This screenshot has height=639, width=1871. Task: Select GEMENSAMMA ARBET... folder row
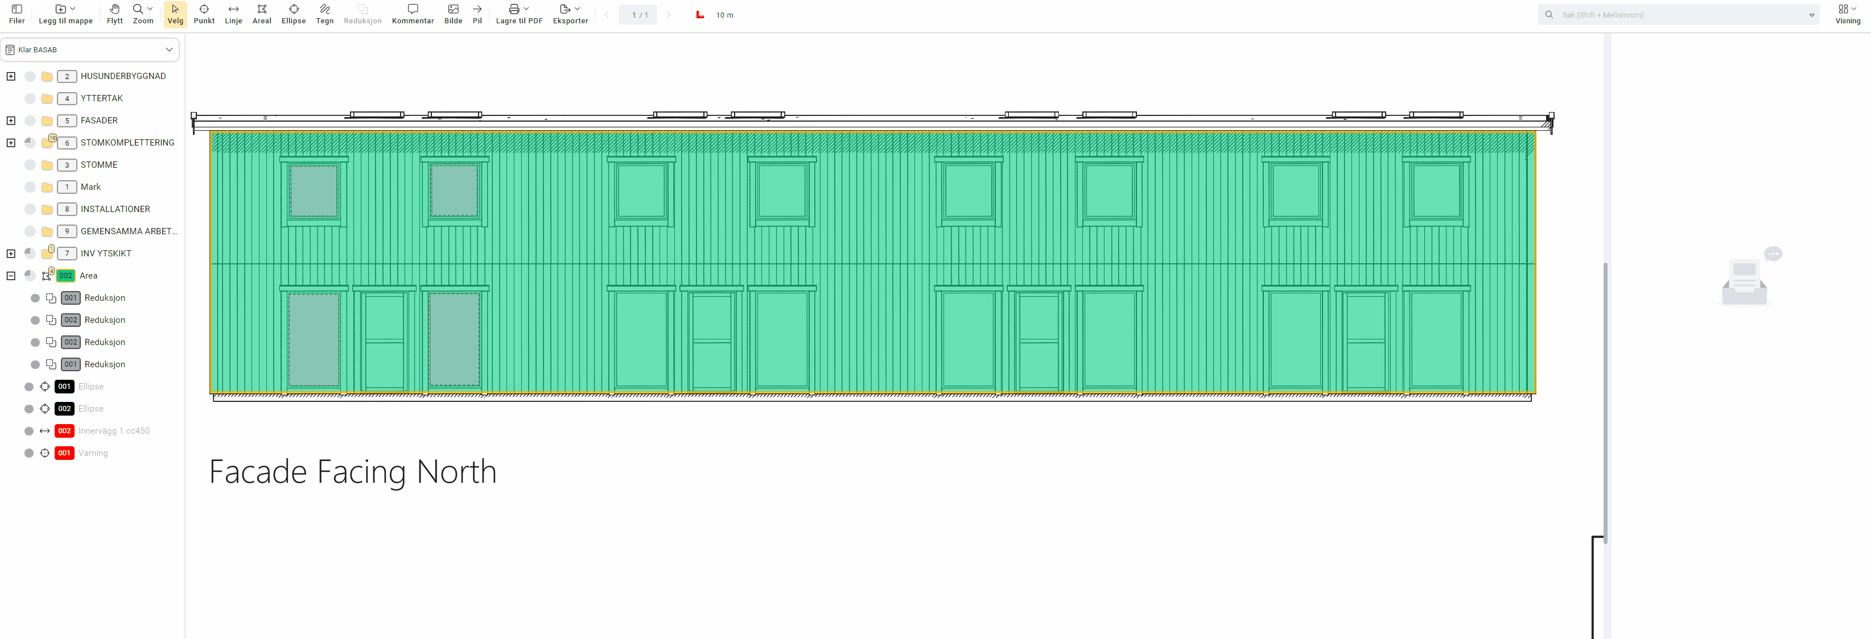(x=92, y=231)
